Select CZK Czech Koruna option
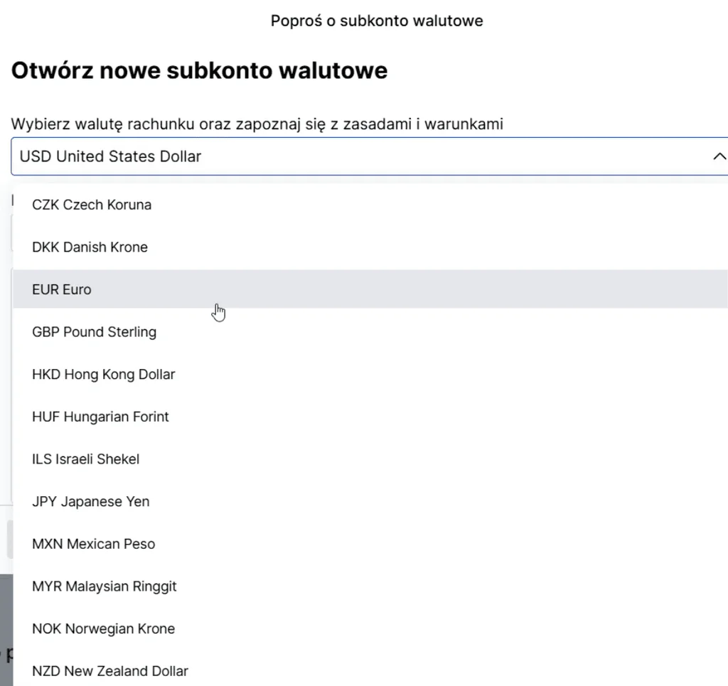This screenshot has height=686, width=728. [x=370, y=205]
